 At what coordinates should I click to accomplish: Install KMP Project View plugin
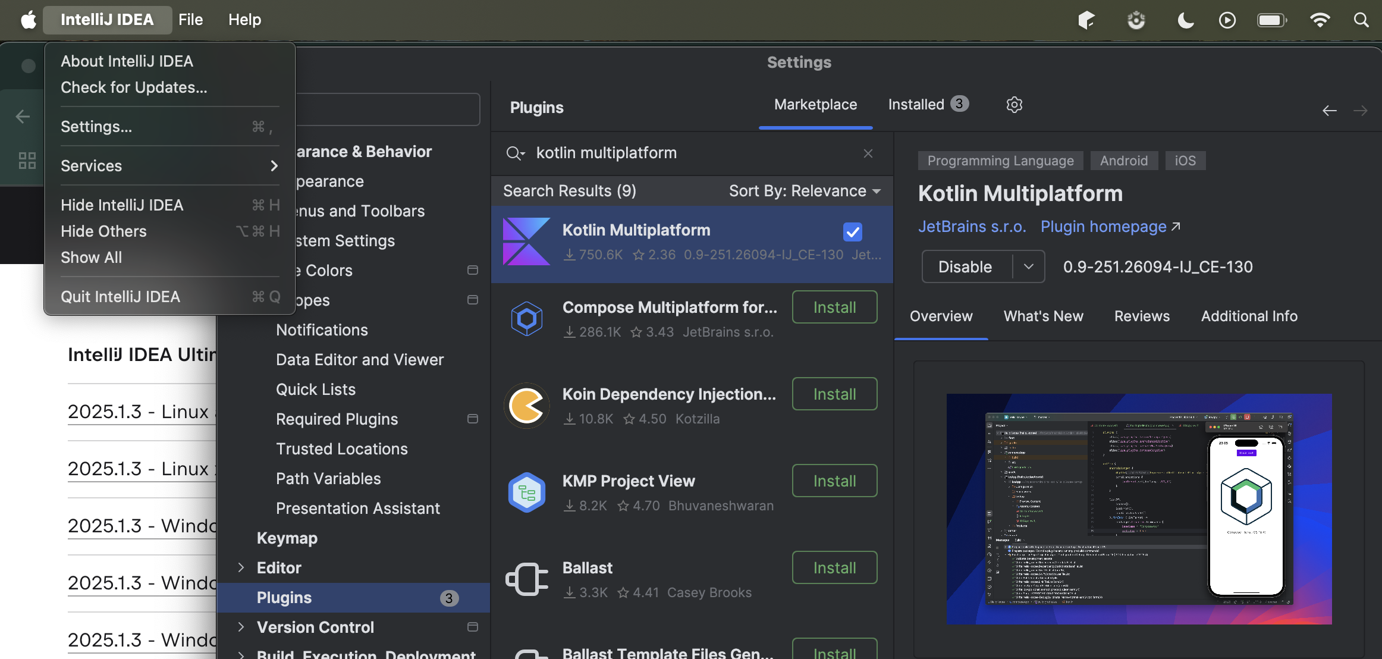(x=834, y=481)
